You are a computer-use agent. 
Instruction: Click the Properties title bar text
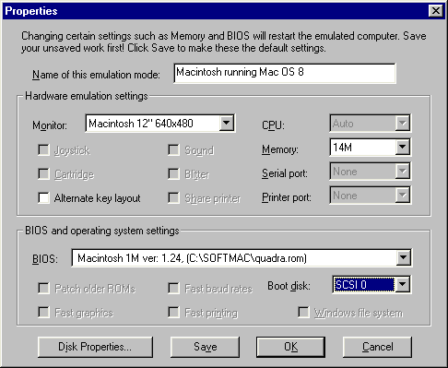[x=31, y=11]
